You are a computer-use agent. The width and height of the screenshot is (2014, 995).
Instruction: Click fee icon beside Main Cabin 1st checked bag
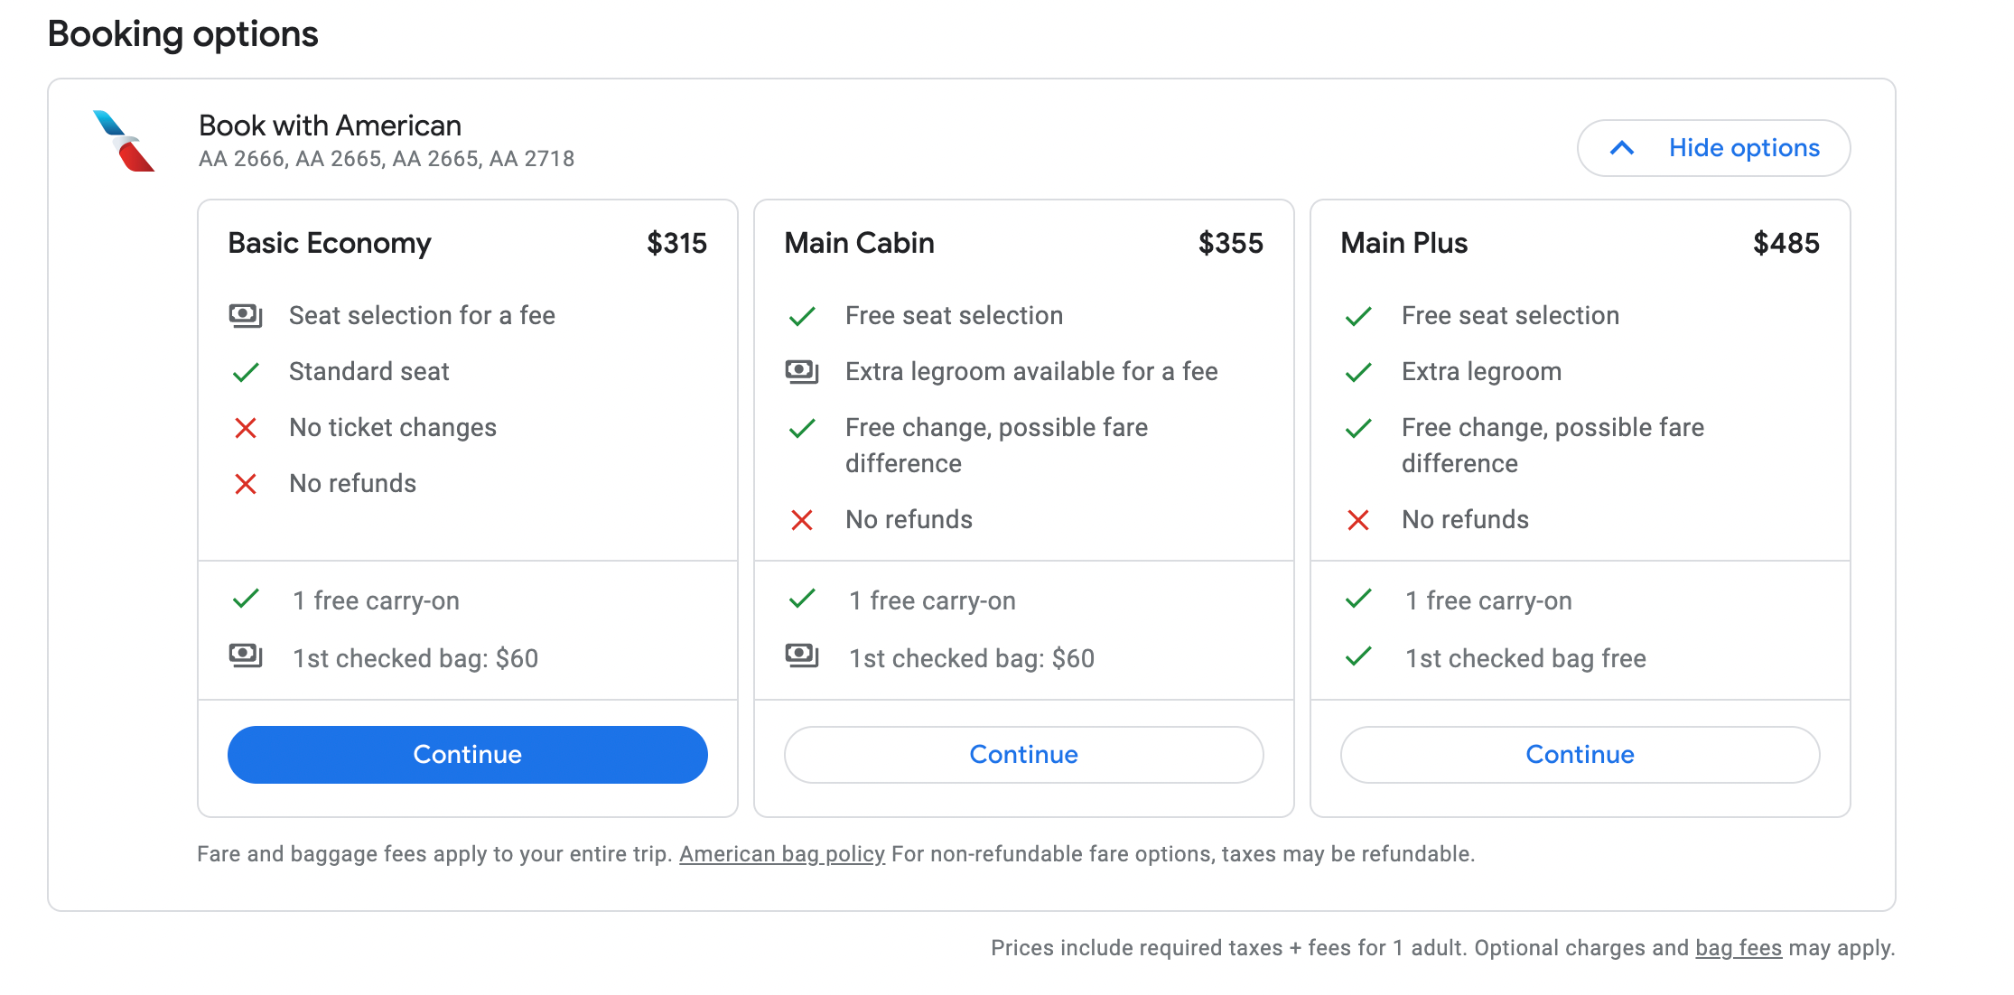point(802,656)
